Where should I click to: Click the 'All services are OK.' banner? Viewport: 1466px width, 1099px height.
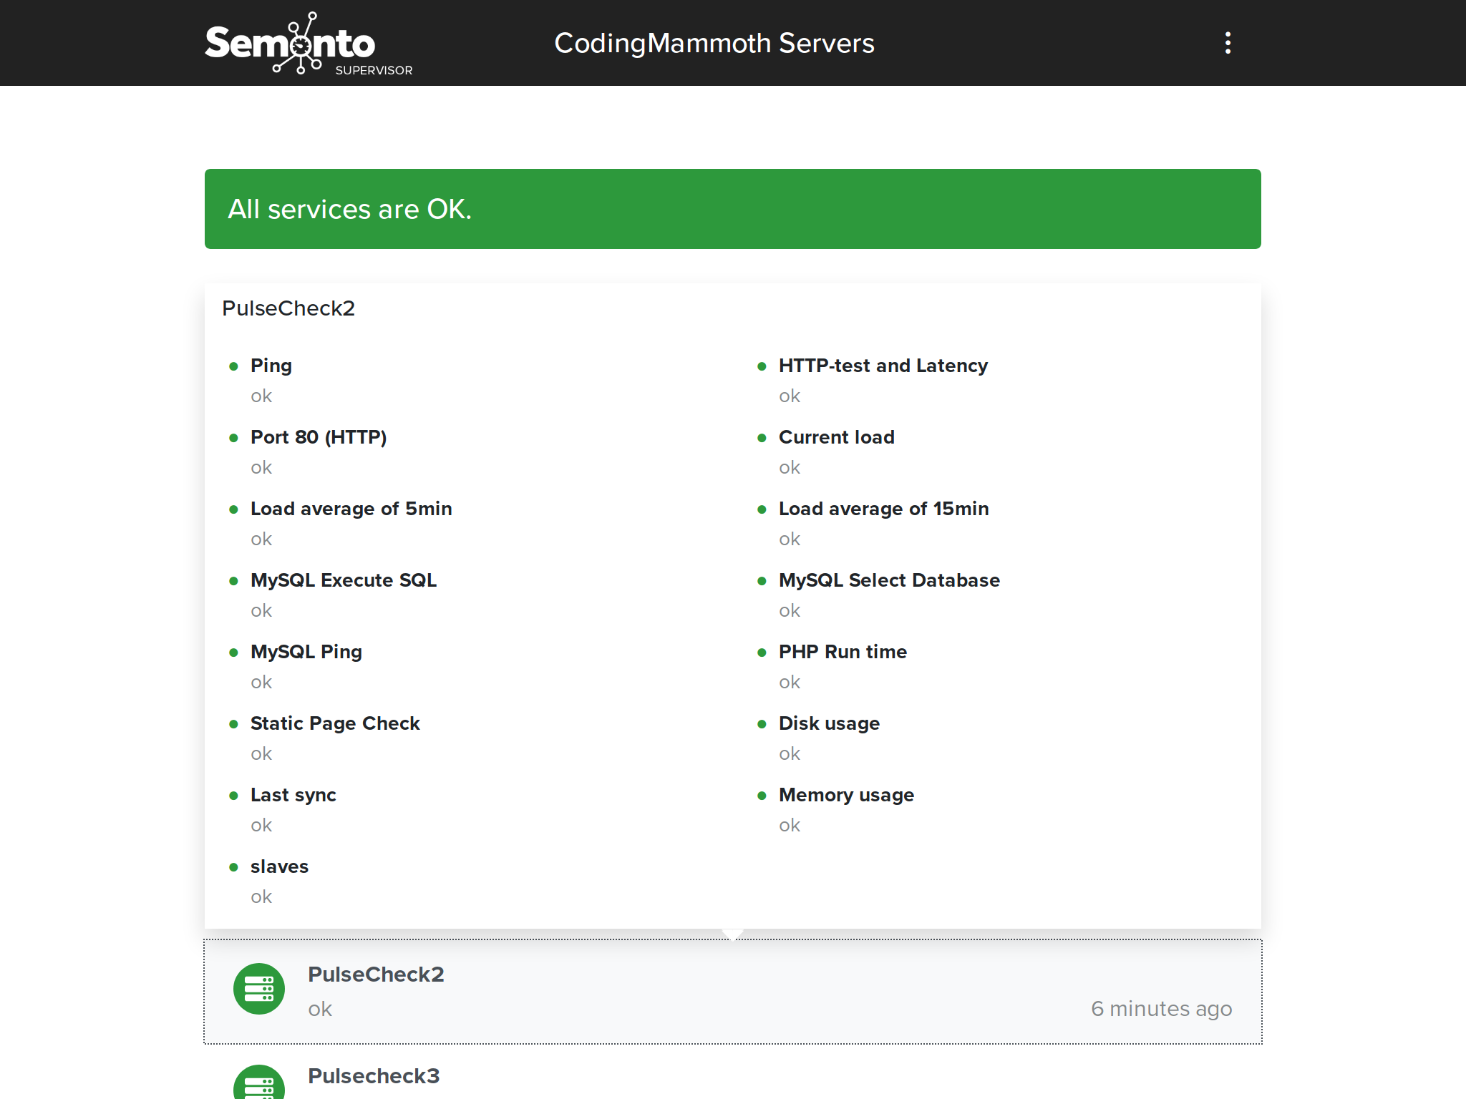pyautogui.click(x=733, y=209)
